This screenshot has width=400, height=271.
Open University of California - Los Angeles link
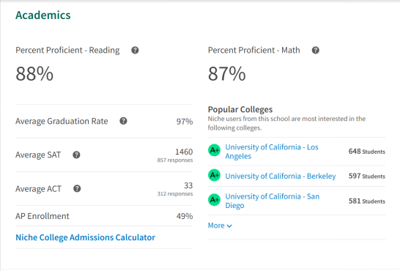click(x=272, y=152)
